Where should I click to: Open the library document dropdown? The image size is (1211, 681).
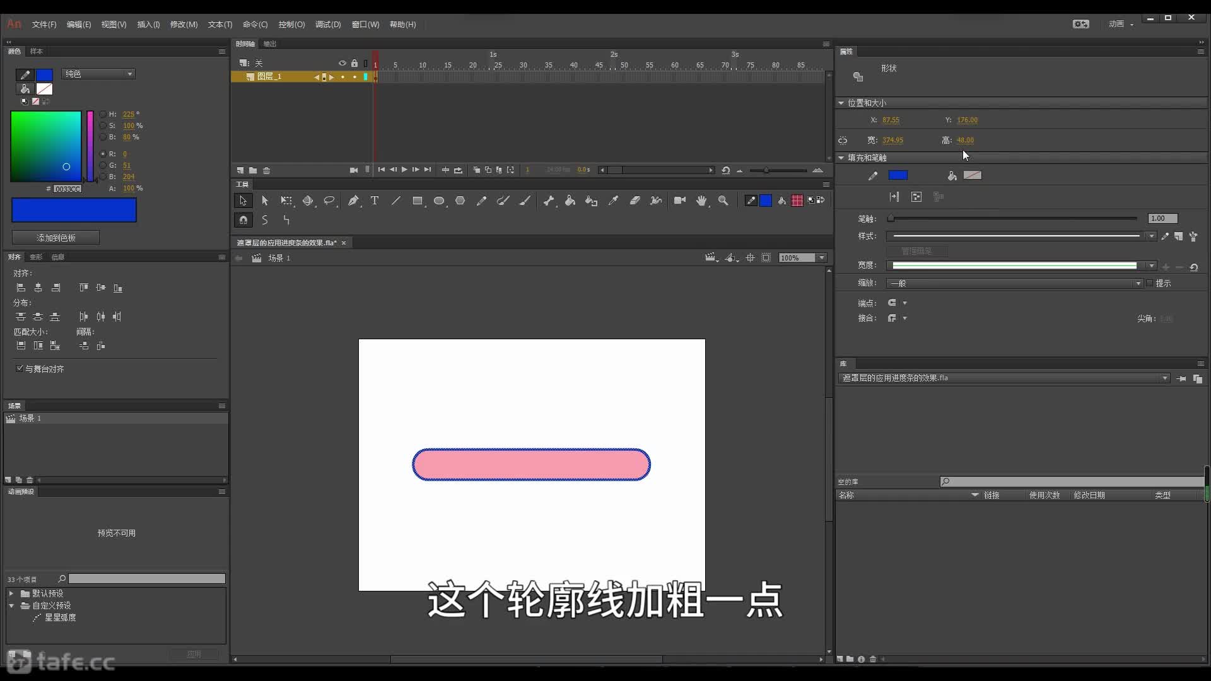[1004, 378]
